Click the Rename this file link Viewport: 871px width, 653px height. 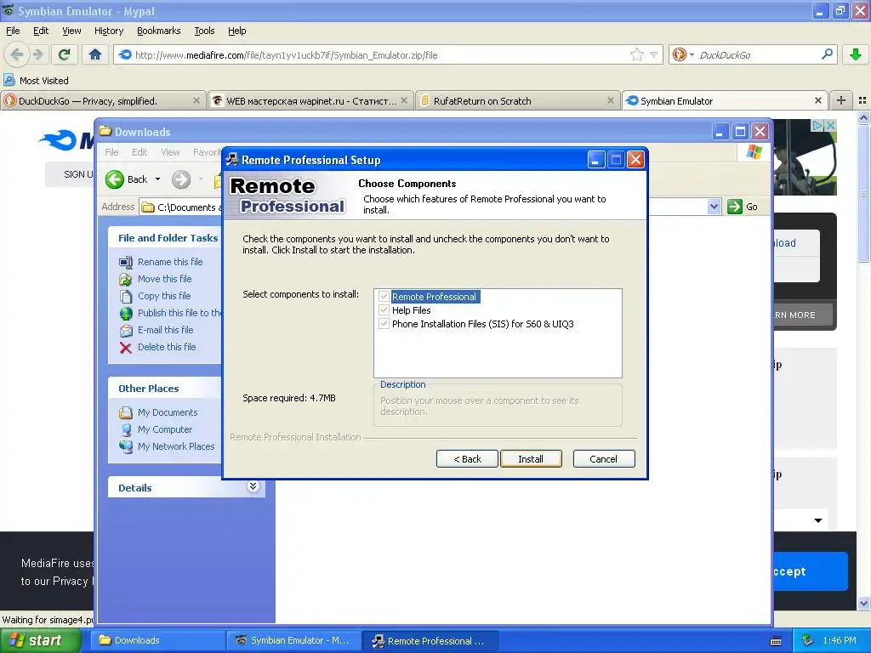[170, 262]
